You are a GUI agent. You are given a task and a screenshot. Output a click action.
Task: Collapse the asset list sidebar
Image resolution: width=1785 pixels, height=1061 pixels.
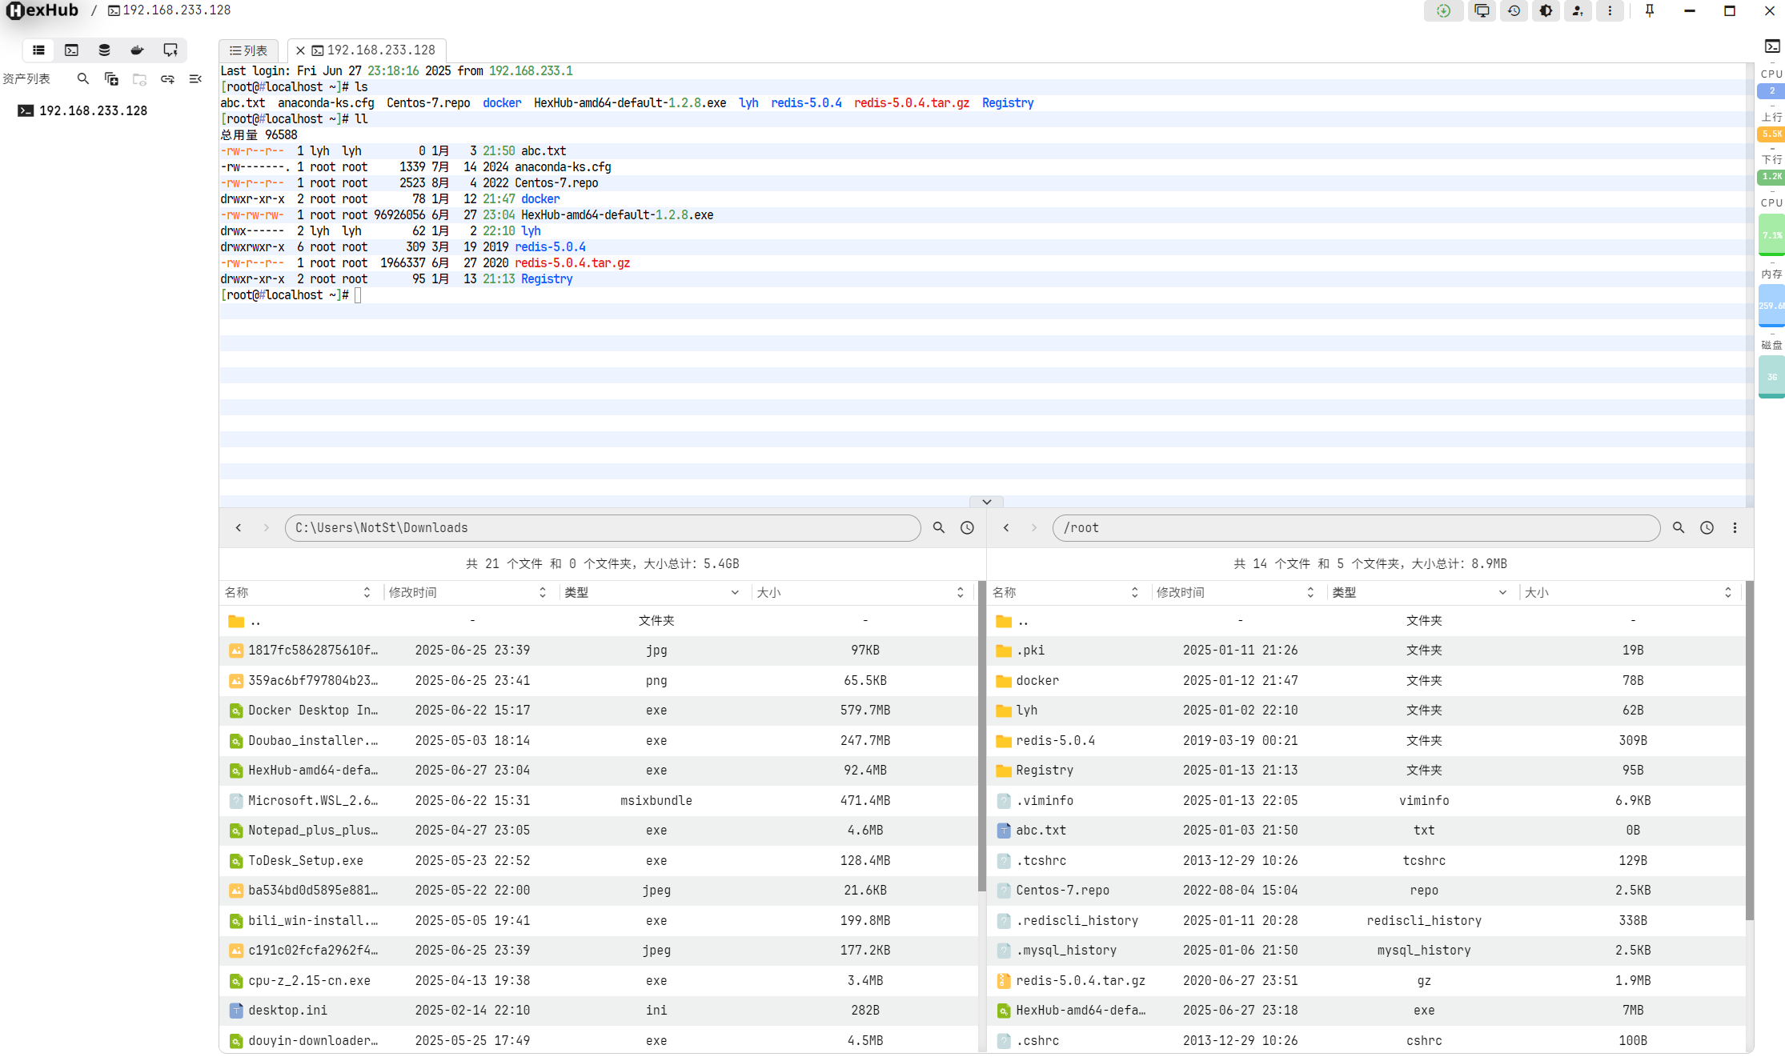[x=195, y=78]
